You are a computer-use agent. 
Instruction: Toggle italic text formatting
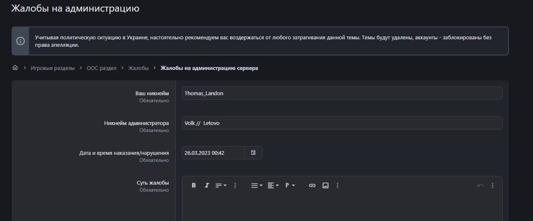click(207, 186)
